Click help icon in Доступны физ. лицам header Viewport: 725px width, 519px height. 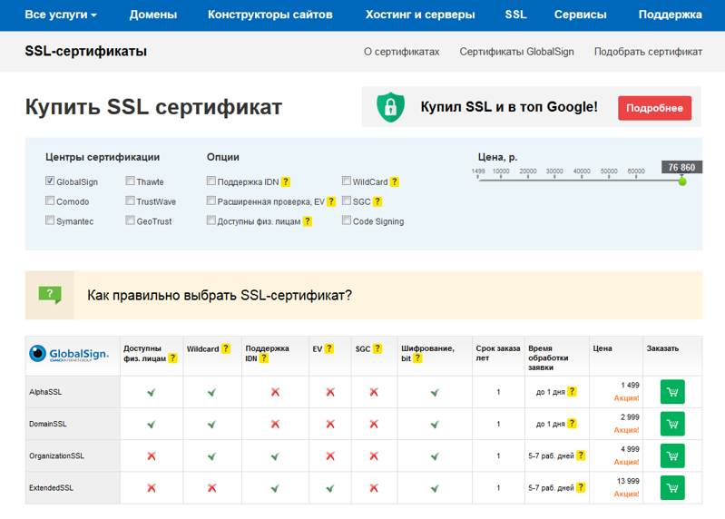[x=172, y=358]
